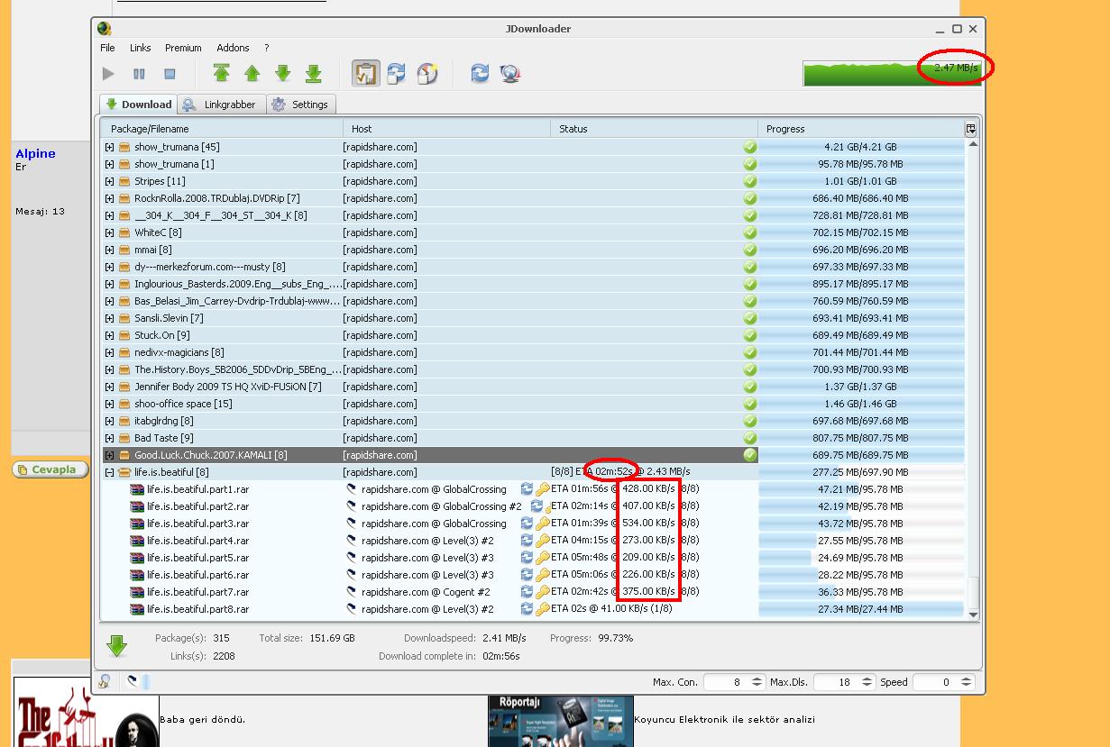1110x747 pixels.
Task: Click the Max.Dls. spinner field
Action: coord(844,682)
